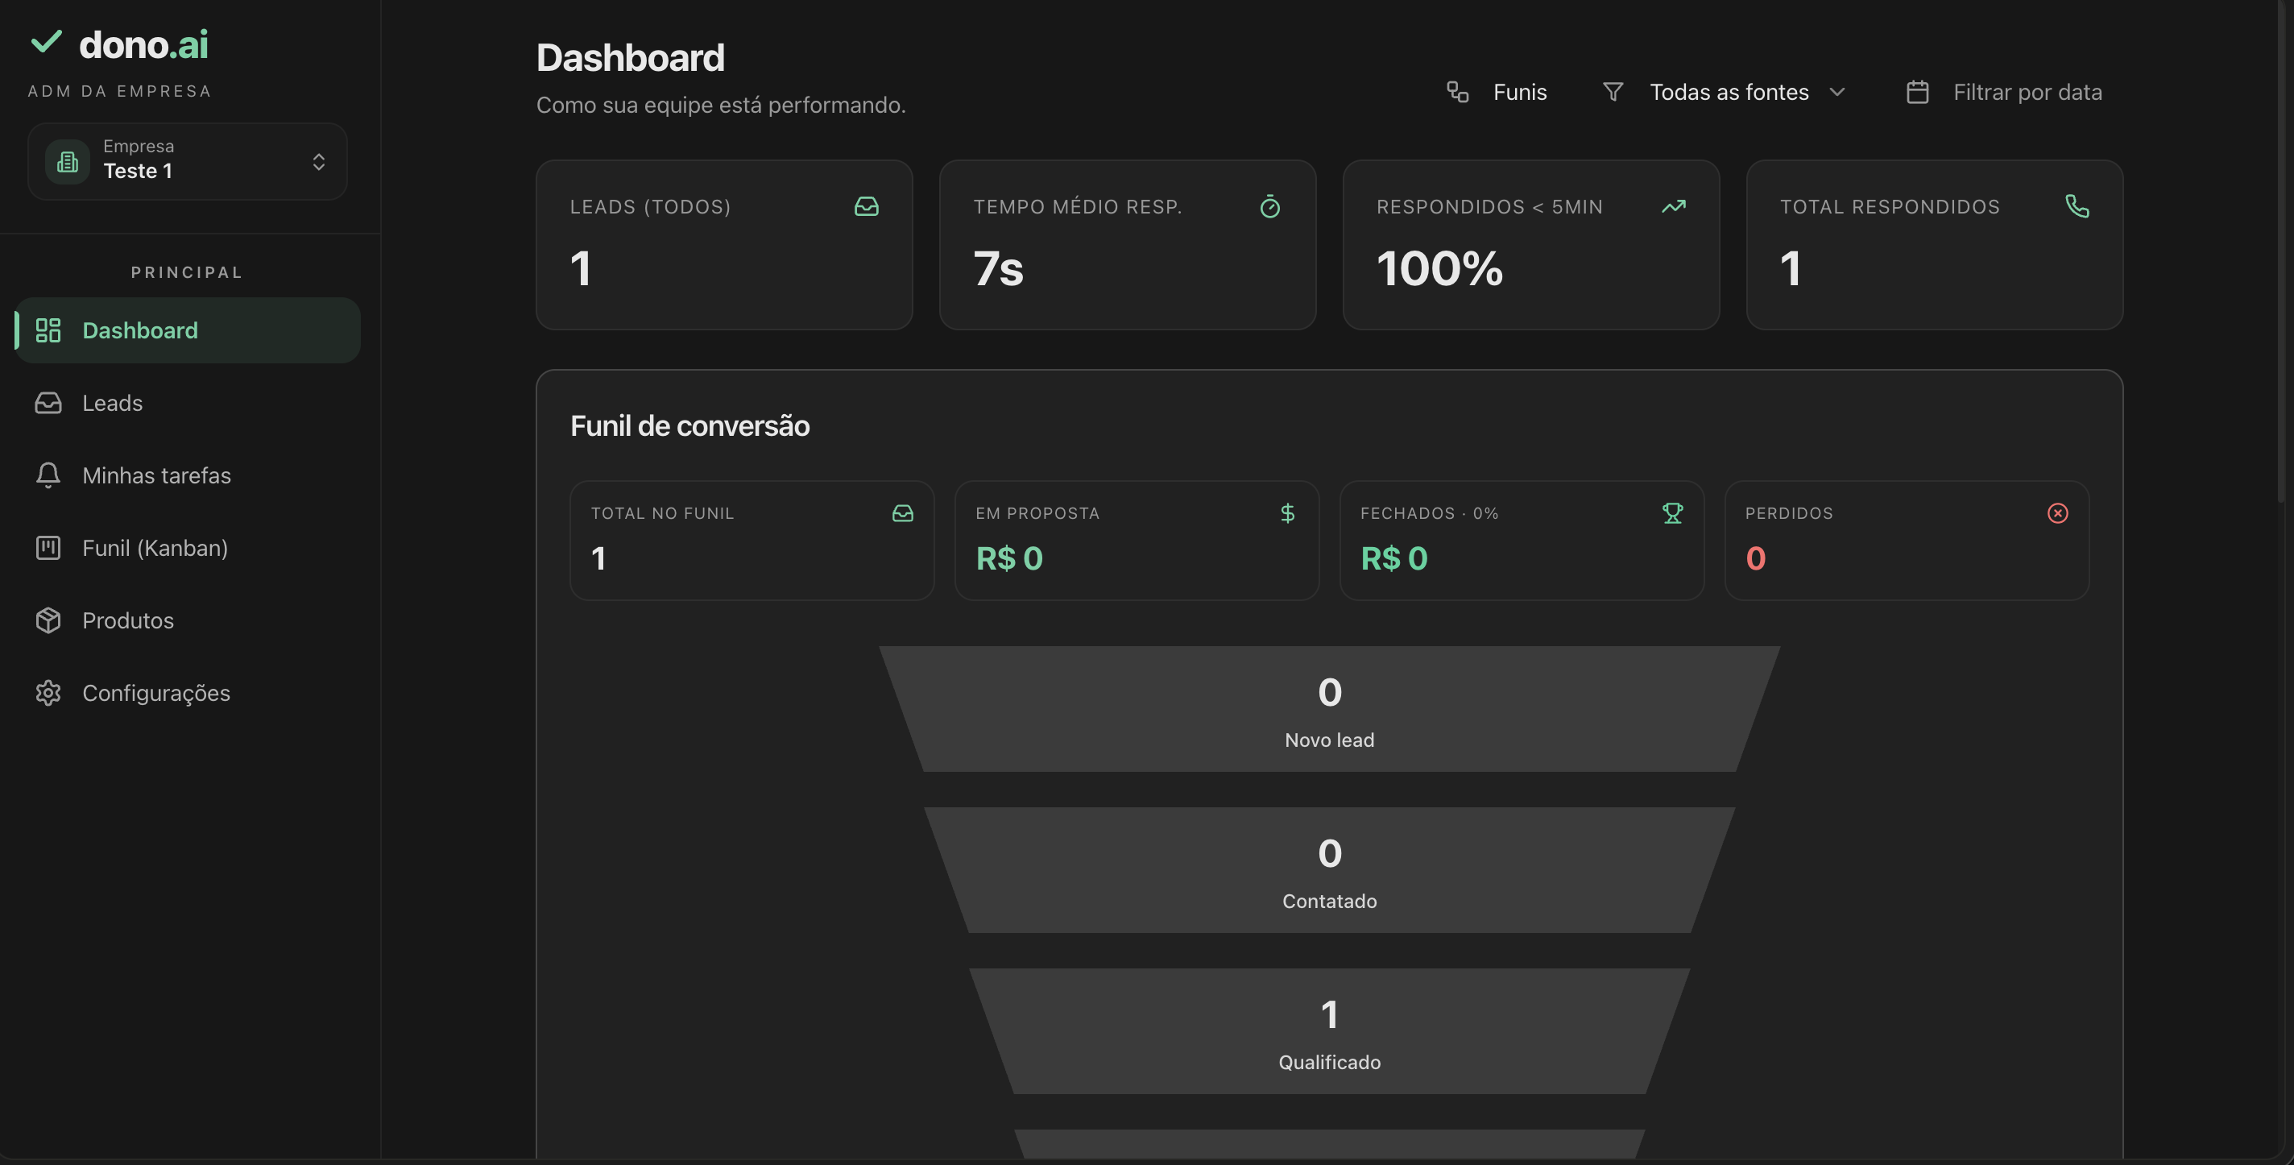
Task: Click the Qualificado funnel stage
Action: click(x=1330, y=1031)
